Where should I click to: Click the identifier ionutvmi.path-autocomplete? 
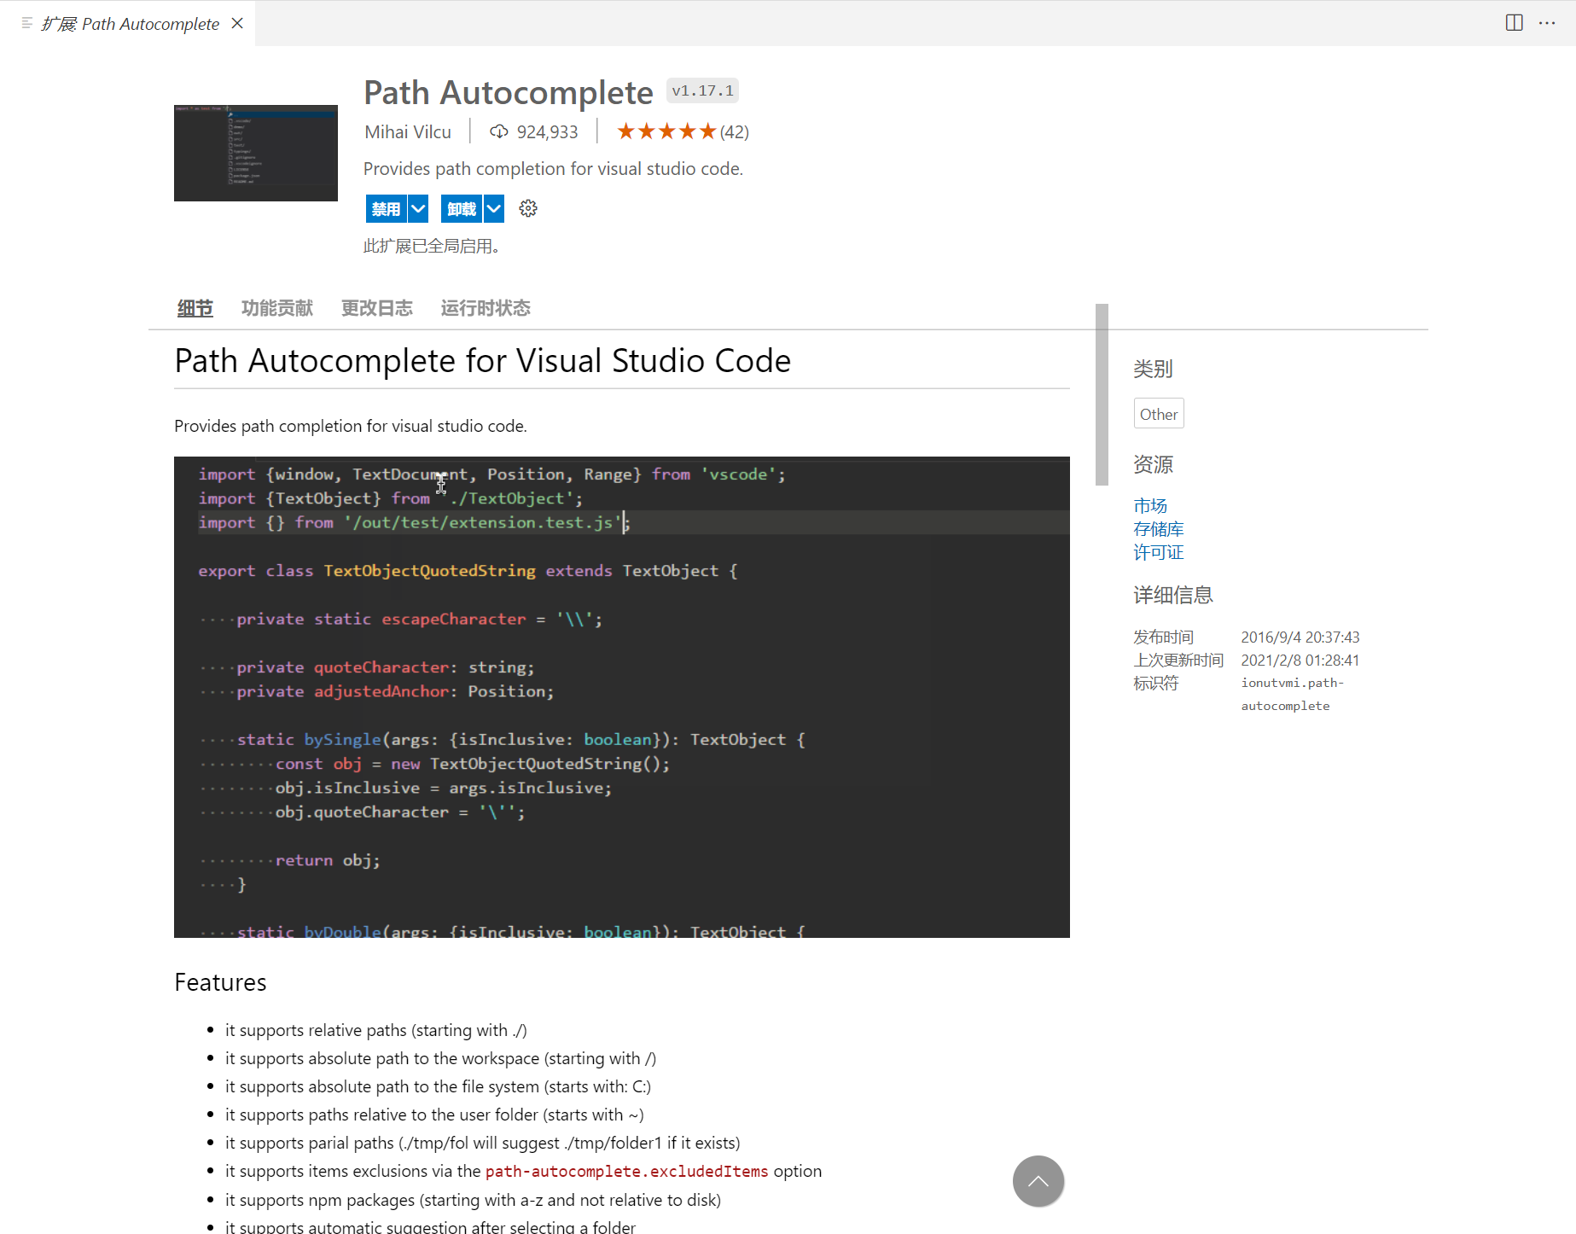point(1292,694)
